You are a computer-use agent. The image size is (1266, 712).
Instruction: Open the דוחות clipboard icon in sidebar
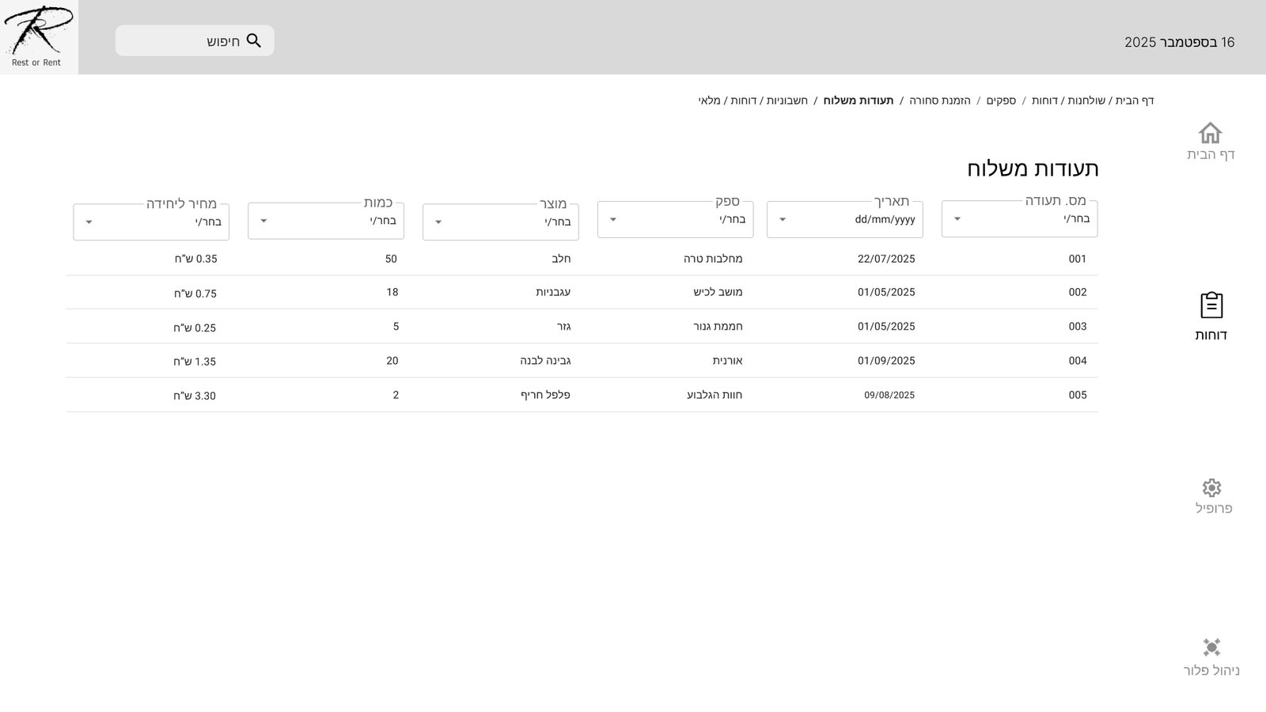[1211, 305]
